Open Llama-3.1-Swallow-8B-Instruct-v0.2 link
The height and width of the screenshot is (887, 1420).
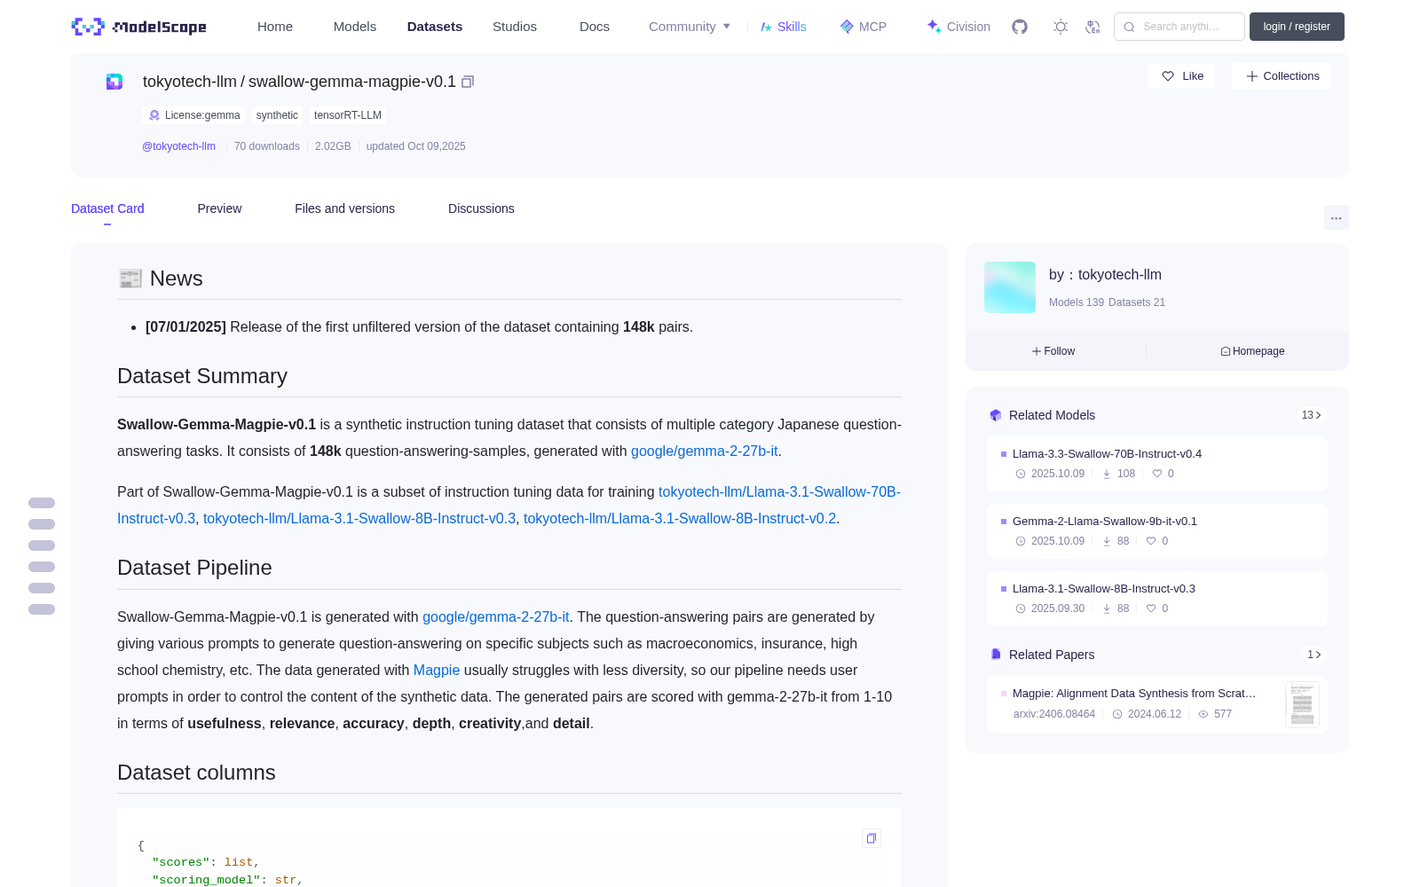[x=680, y=518]
